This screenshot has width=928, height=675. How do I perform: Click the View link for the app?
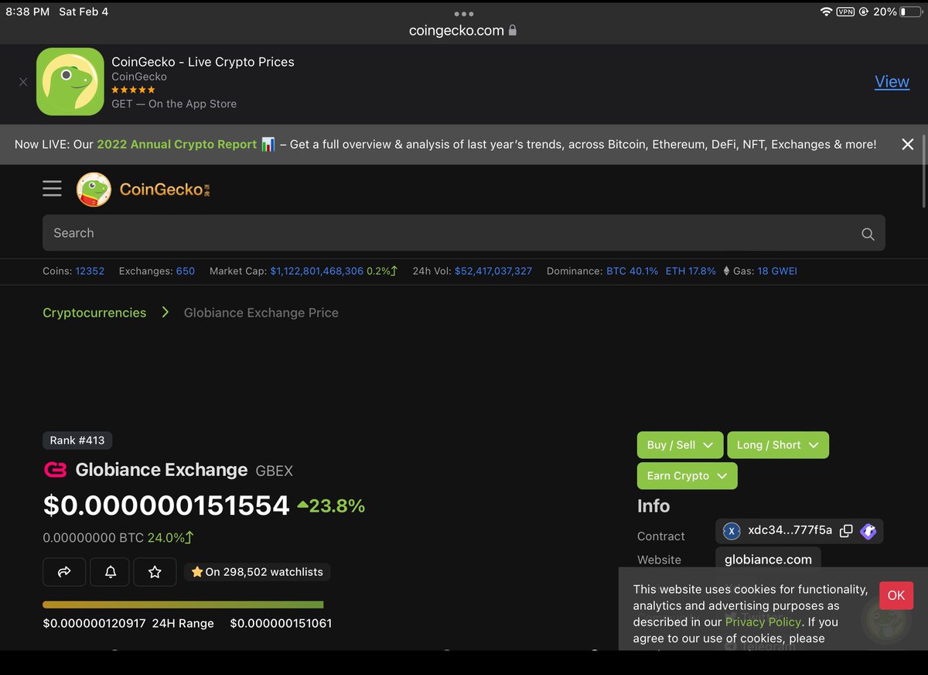[892, 81]
